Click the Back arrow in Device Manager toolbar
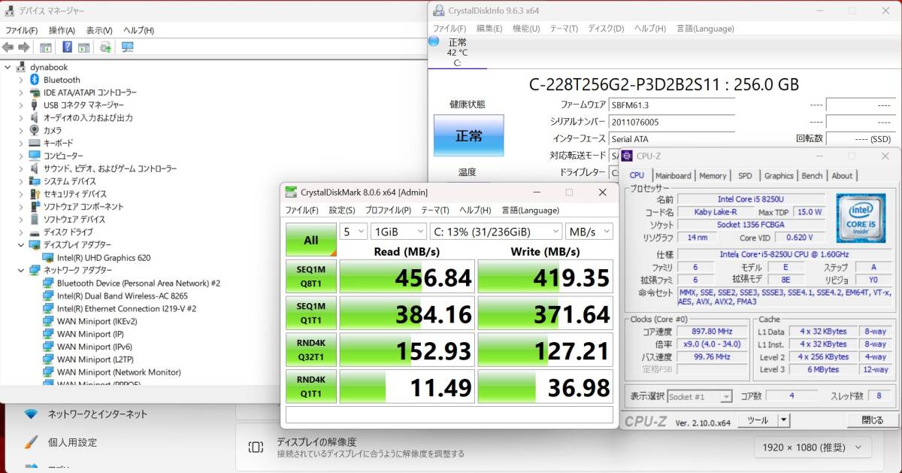This screenshot has height=473, width=902. [8, 47]
